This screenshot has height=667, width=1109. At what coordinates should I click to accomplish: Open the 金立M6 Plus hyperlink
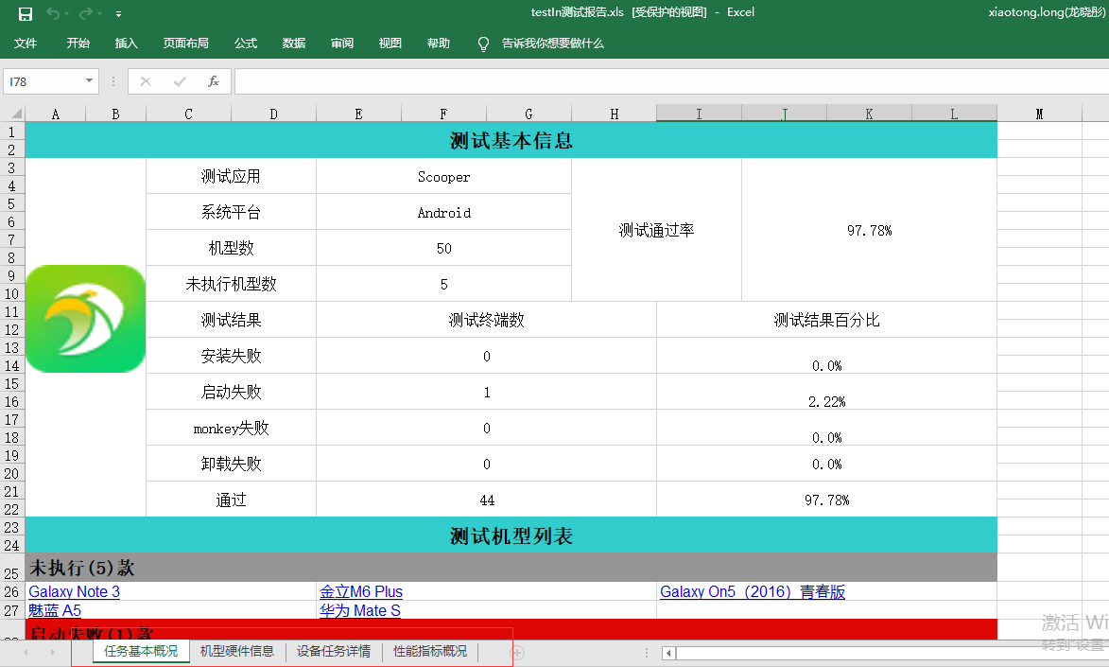(361, 591)
